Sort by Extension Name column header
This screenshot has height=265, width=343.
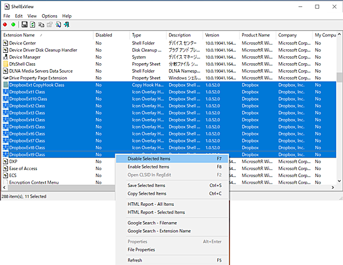47,35
